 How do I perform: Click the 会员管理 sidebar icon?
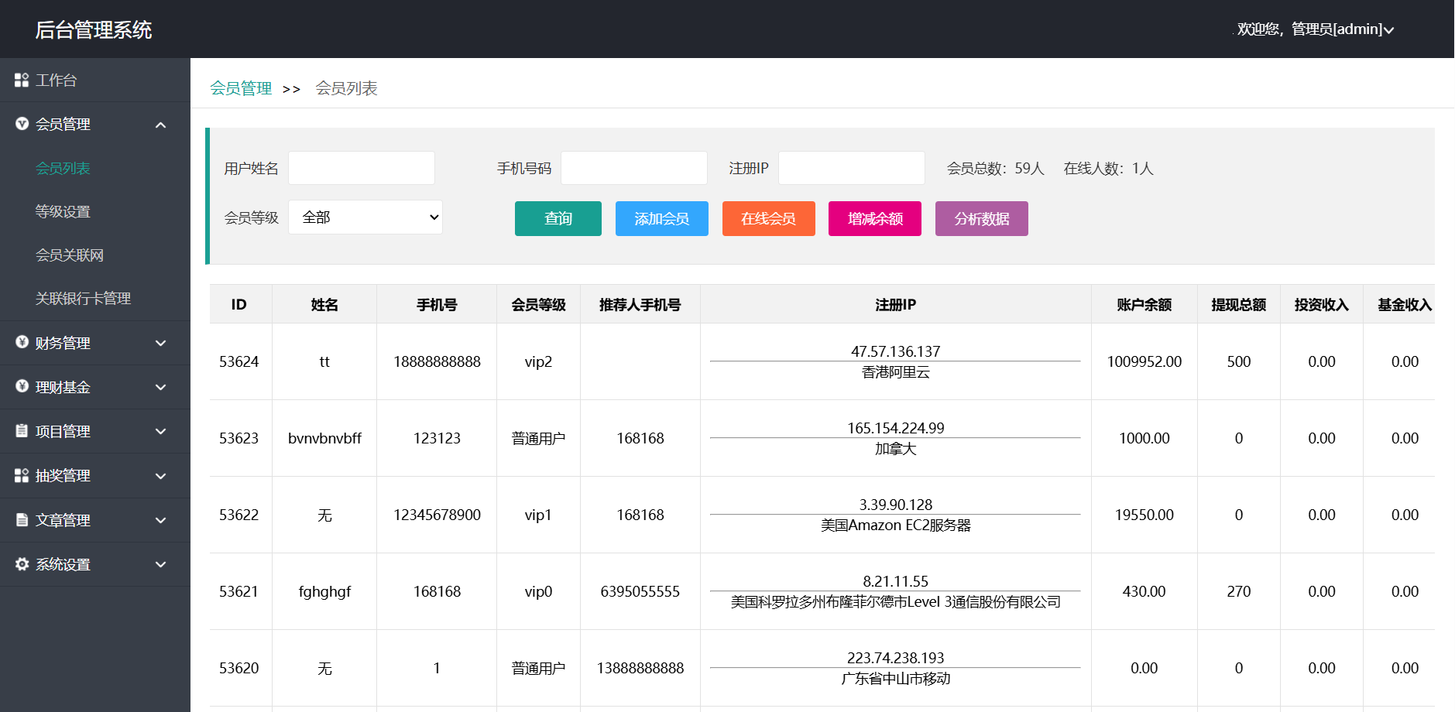pyautogui.click(x=22, y=124)
